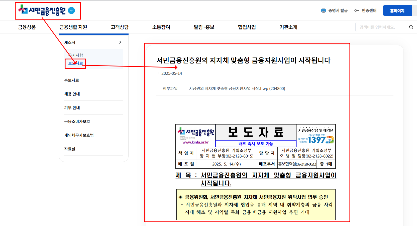The image size is (417, 226).
Task: Click the 홈페이지 button
Action: 397,10
